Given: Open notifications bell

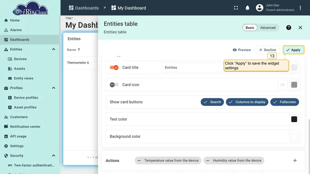Looking at the screenshot, I should click(247, 8).
